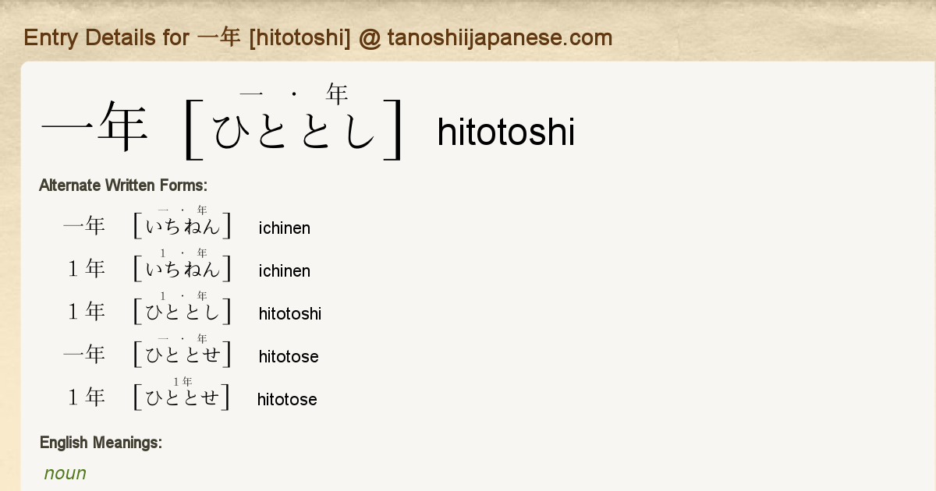Click the small hitotoshi romaji in alternate forms
The height and width of the screenshot is (491, 936).
pyautogui.click(x=290, y=314)
